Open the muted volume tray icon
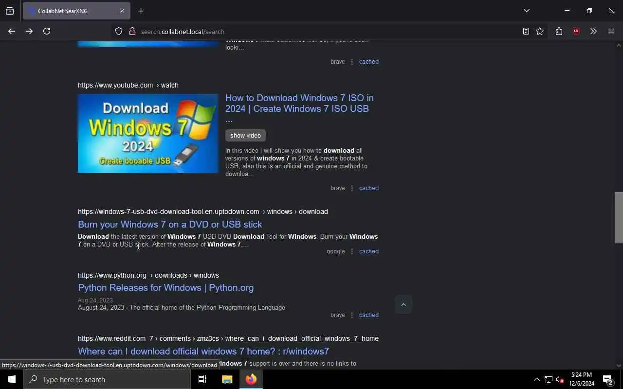Image resolution: width=623 pixels, height=389 pixels. (560, 379)
